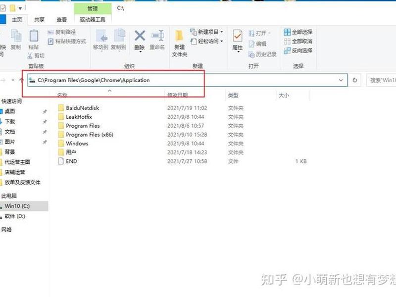Image resolution: width=396 pixels, height=297 pixels.
Task: Select the Program Files (x86) folder
Action: [90, 135]
